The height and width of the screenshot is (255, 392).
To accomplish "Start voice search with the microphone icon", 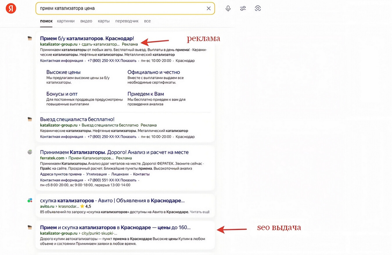I will coord(228,8).
